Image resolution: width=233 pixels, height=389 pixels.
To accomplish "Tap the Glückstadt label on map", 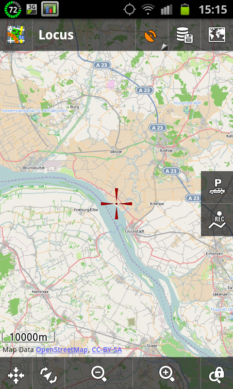I will click(134, 231).
